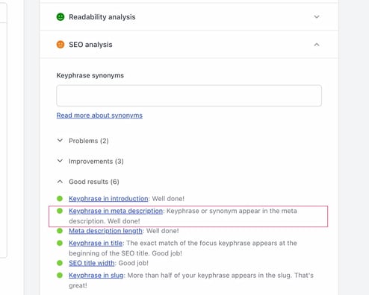Viewport: 369px width, 295px height.
Task: Collapse the SEO analysis section chevron
Action: click(317, 45)
